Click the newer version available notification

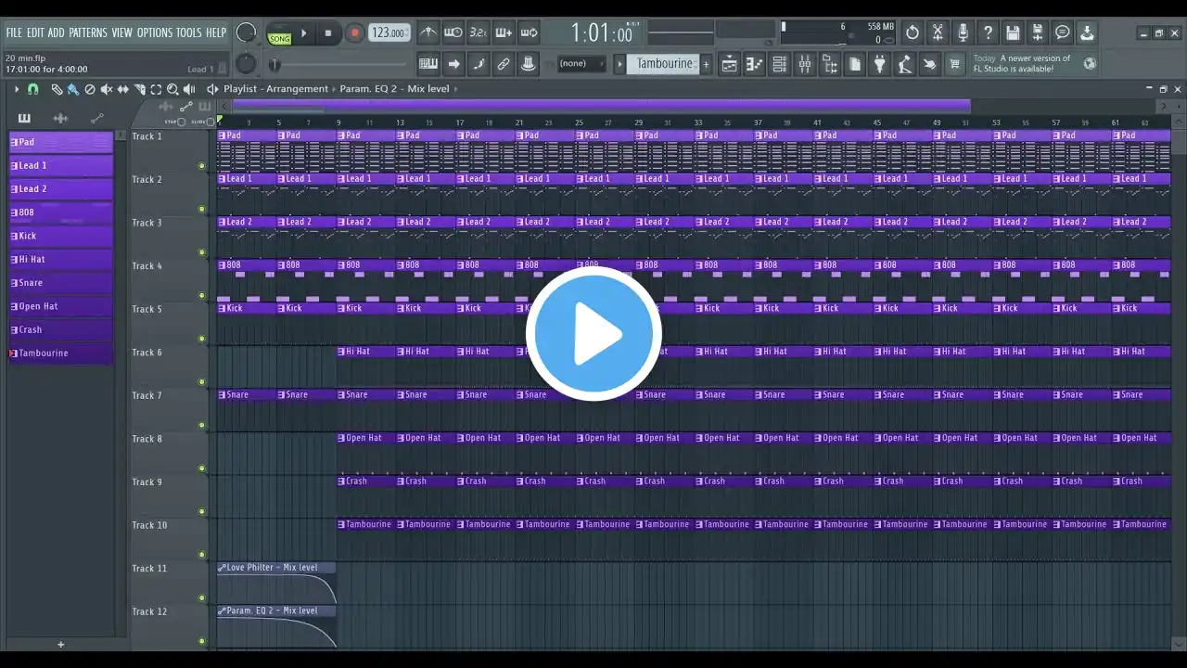(x=1022, y=63)
